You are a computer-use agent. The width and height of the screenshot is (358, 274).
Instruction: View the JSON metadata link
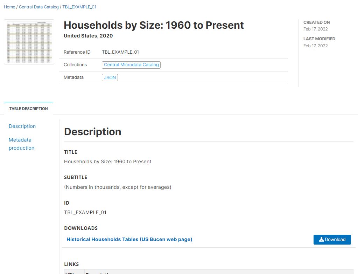[110, 77]
